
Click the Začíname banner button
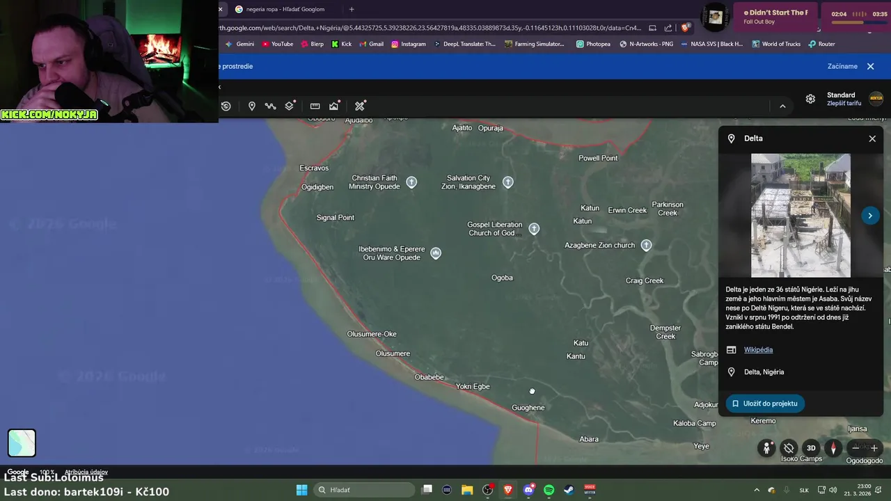pyautogui.click(x=842, y=66)
